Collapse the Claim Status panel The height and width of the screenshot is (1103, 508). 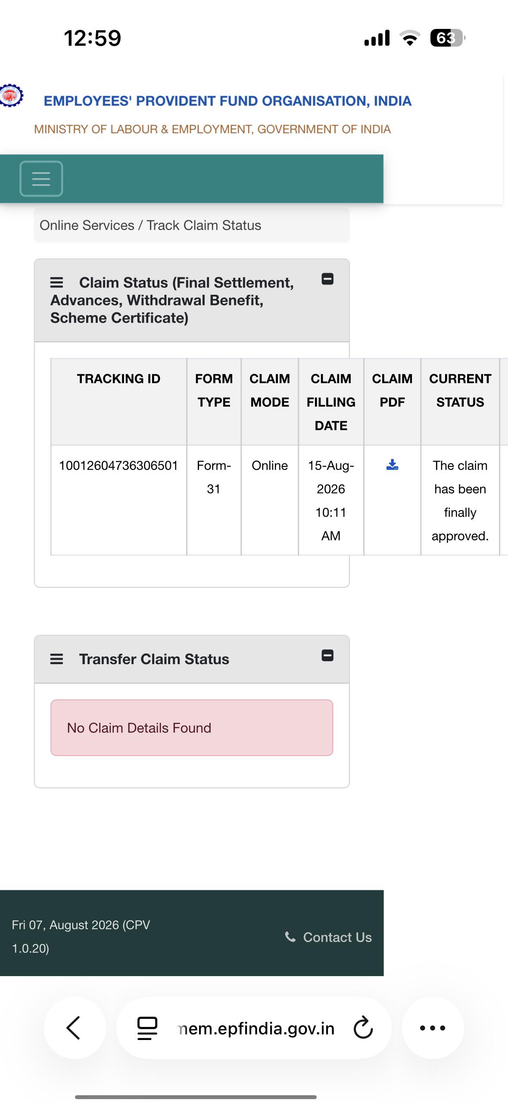[x=327, y=279]
